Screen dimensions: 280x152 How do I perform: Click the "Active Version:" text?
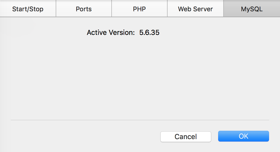click(111, 33)
